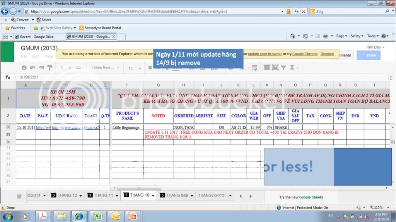Open the THANG 10 sheet tab dropdown arrow
This screenshot has width=396, height=222.
153,196
